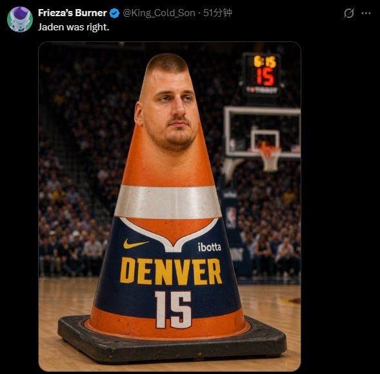The height and width of the screenshot is (374, 380).
Task: Click the yellow DENVER lettering
Action: 171,271
